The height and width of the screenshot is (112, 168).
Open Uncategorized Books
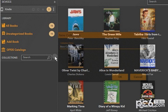(19, 34)
